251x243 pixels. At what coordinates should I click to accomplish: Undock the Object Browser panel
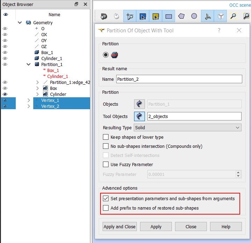point(76,4)
